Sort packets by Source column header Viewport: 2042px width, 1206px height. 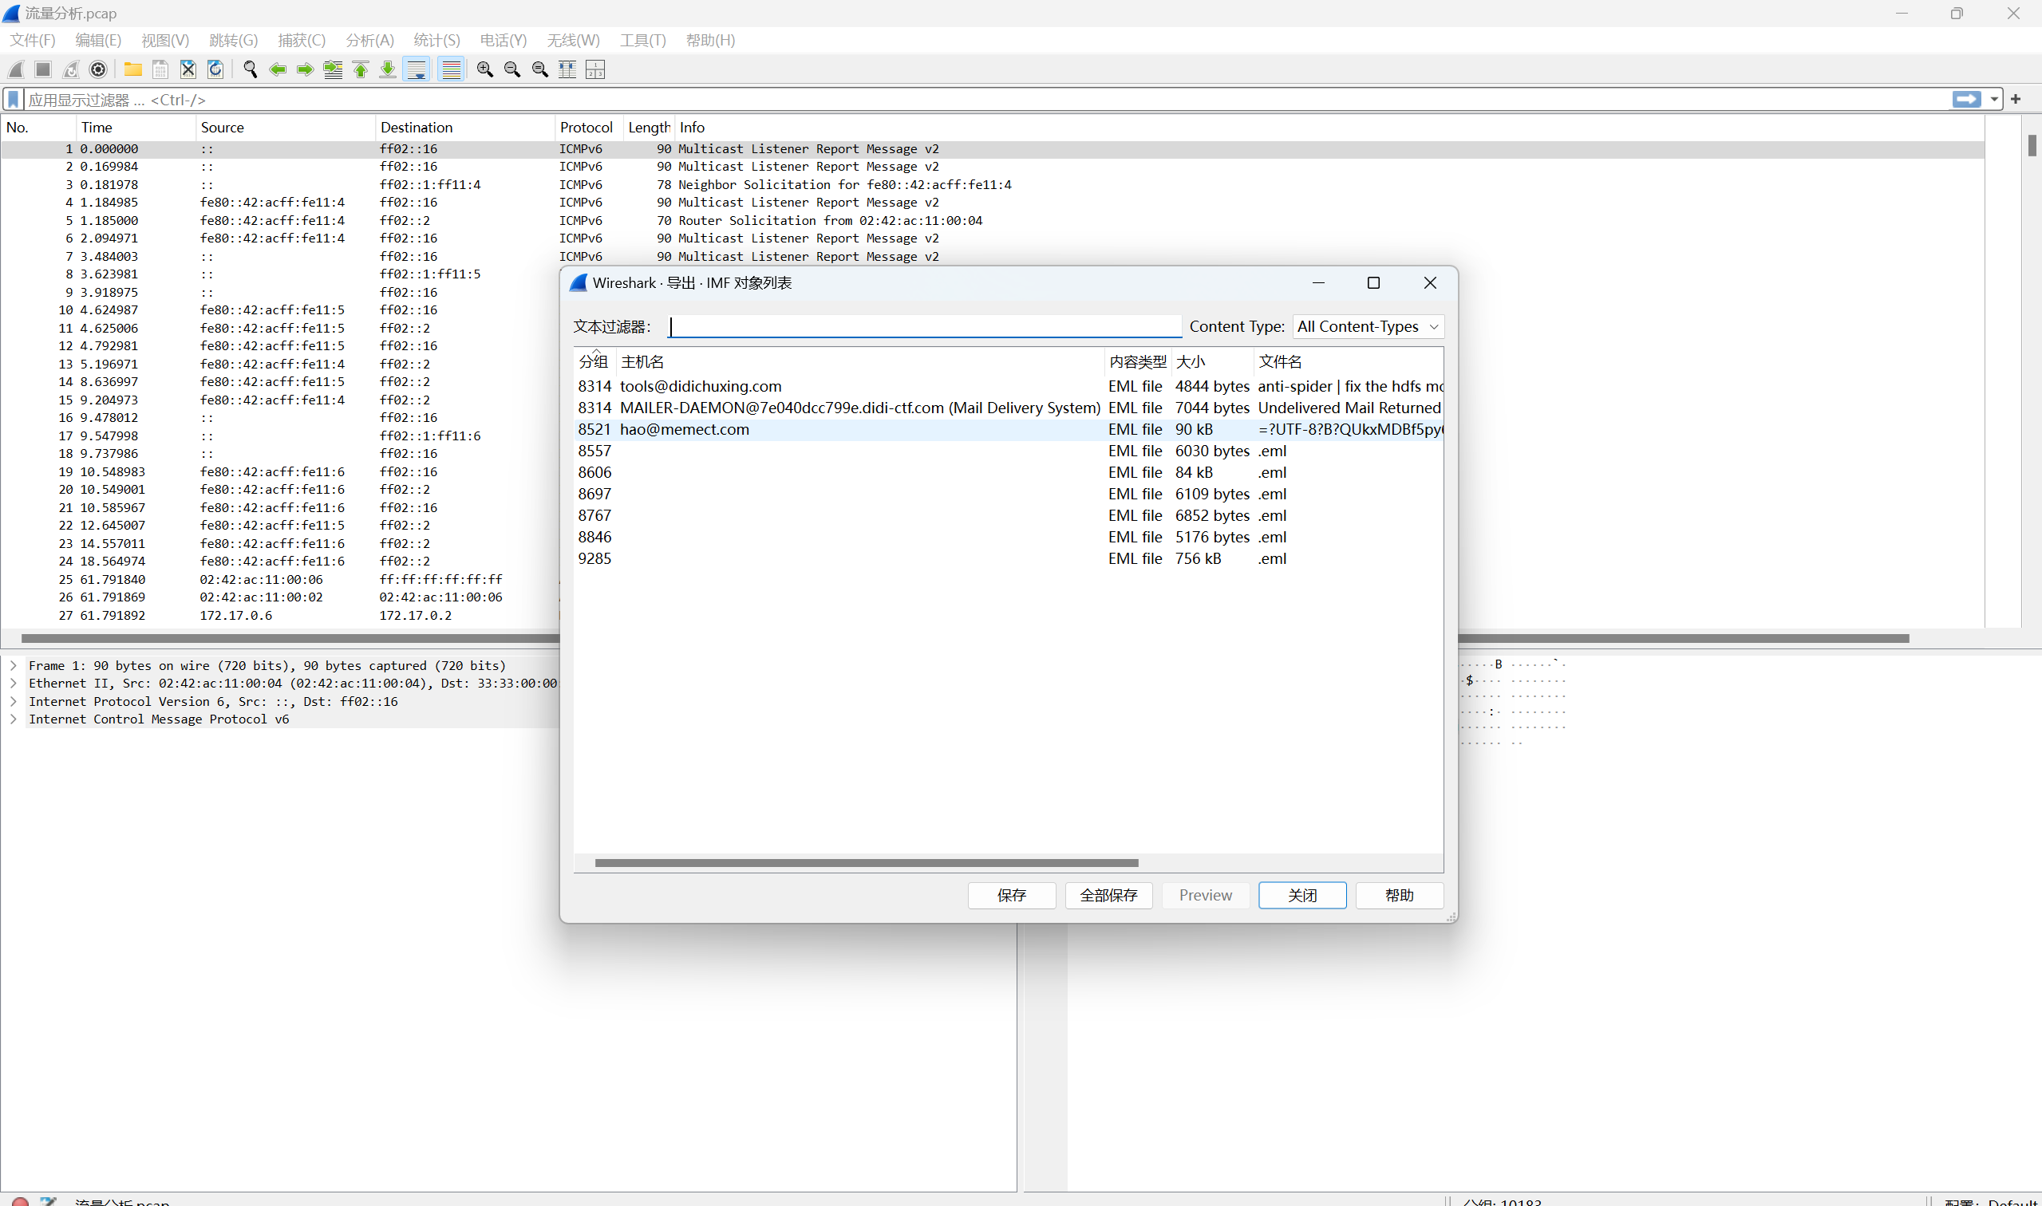(286, 128)
